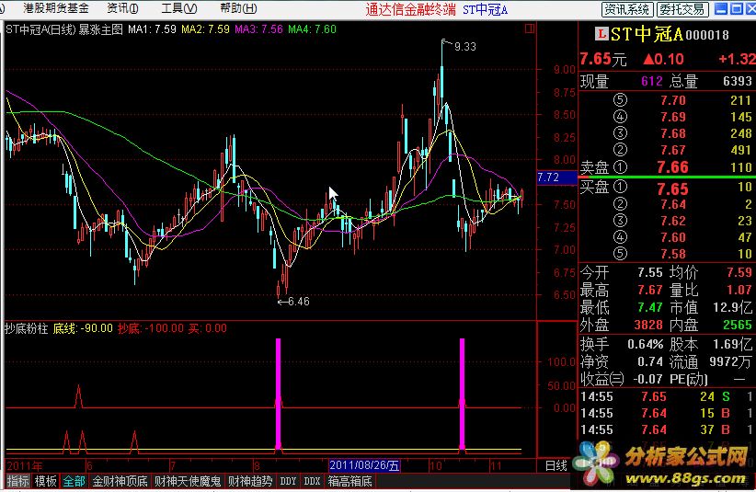
Task: Click the 卖盘 ① price 7.66
Action: pyautogui.click(x=672, y=167)
